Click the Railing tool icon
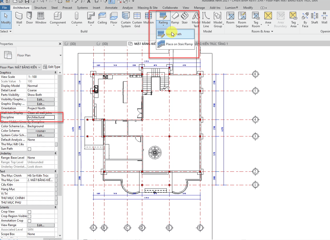330x240 pixels. click(163, 16)
